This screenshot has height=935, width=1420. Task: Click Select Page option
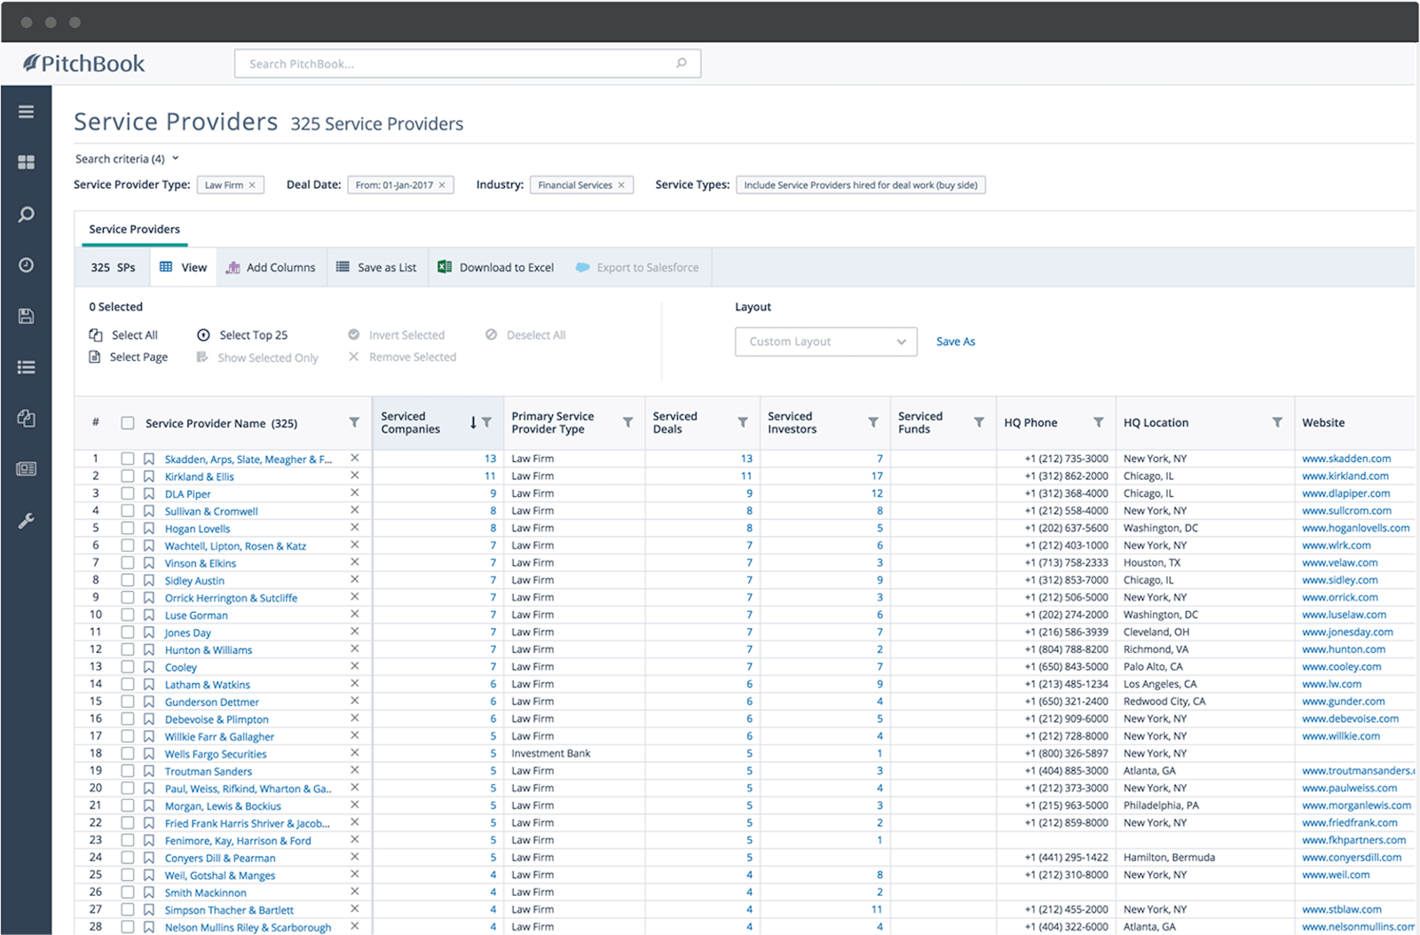pyautogui.click(x=128, y=357)
